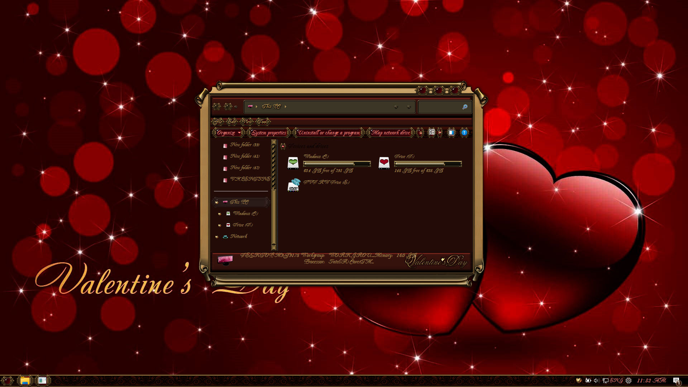Open the File menu

[x=218, y=121]
